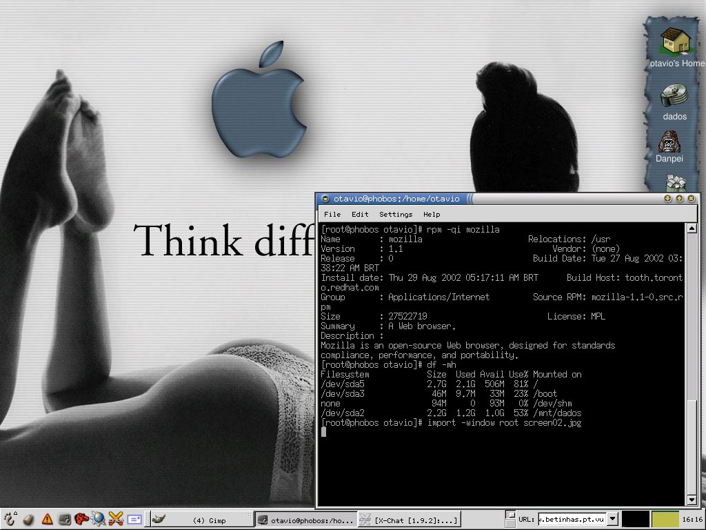Click the '/mnt/dados' mount point text
The width and height of the screenshot is (706, 530).
(x=557, y=413)
